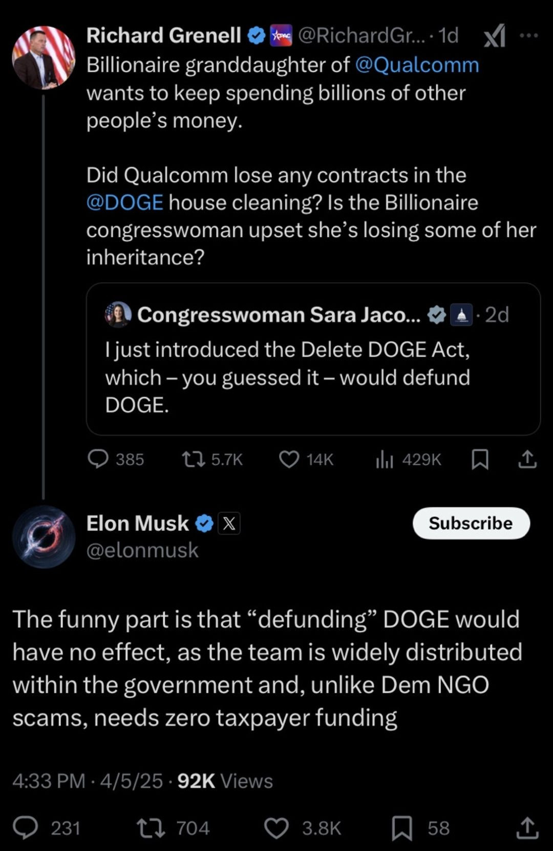
Task: Share Elon Musk's post
Action: pyautogui.click(x=527, y=828)
